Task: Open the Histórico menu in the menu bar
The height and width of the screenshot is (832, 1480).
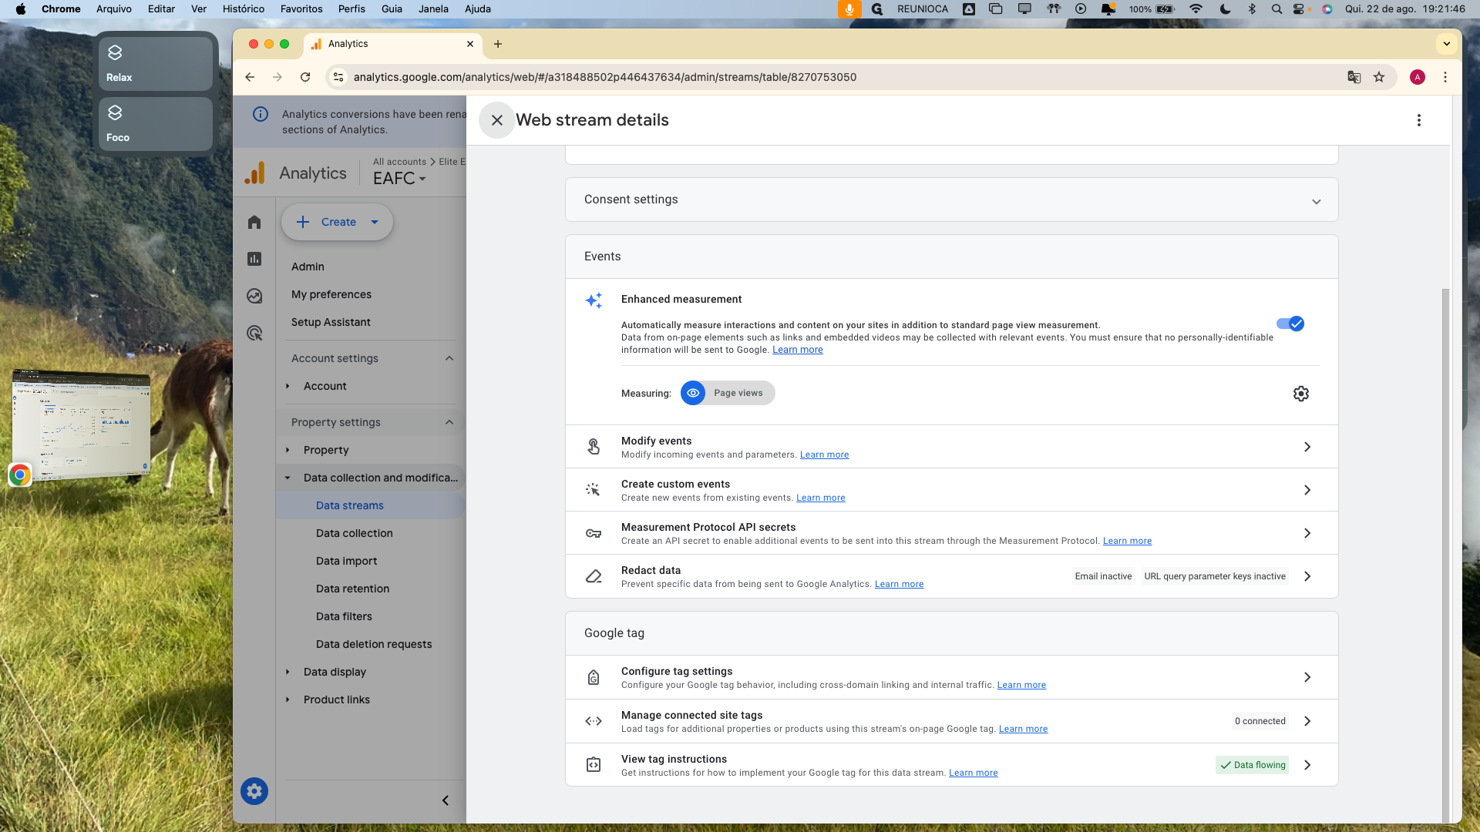Action: [243, 8]
